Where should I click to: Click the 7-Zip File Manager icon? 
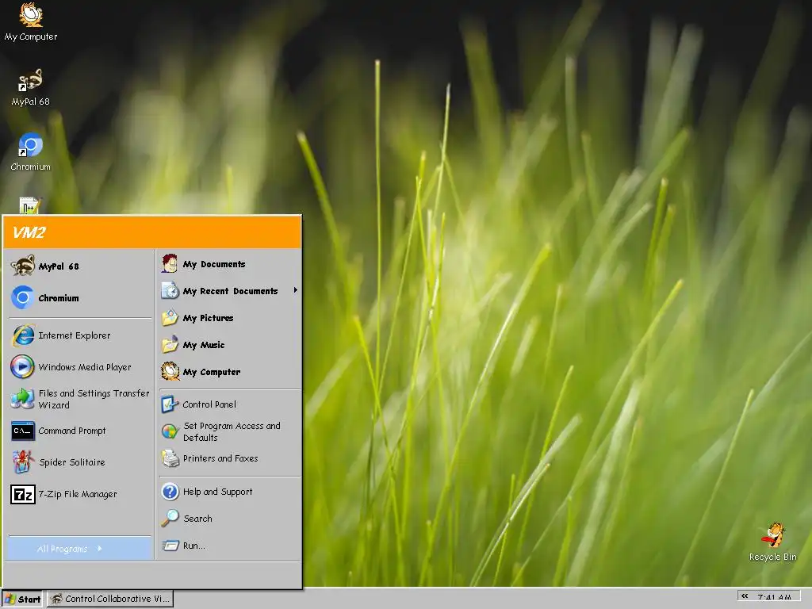click(x=23, y=495)
